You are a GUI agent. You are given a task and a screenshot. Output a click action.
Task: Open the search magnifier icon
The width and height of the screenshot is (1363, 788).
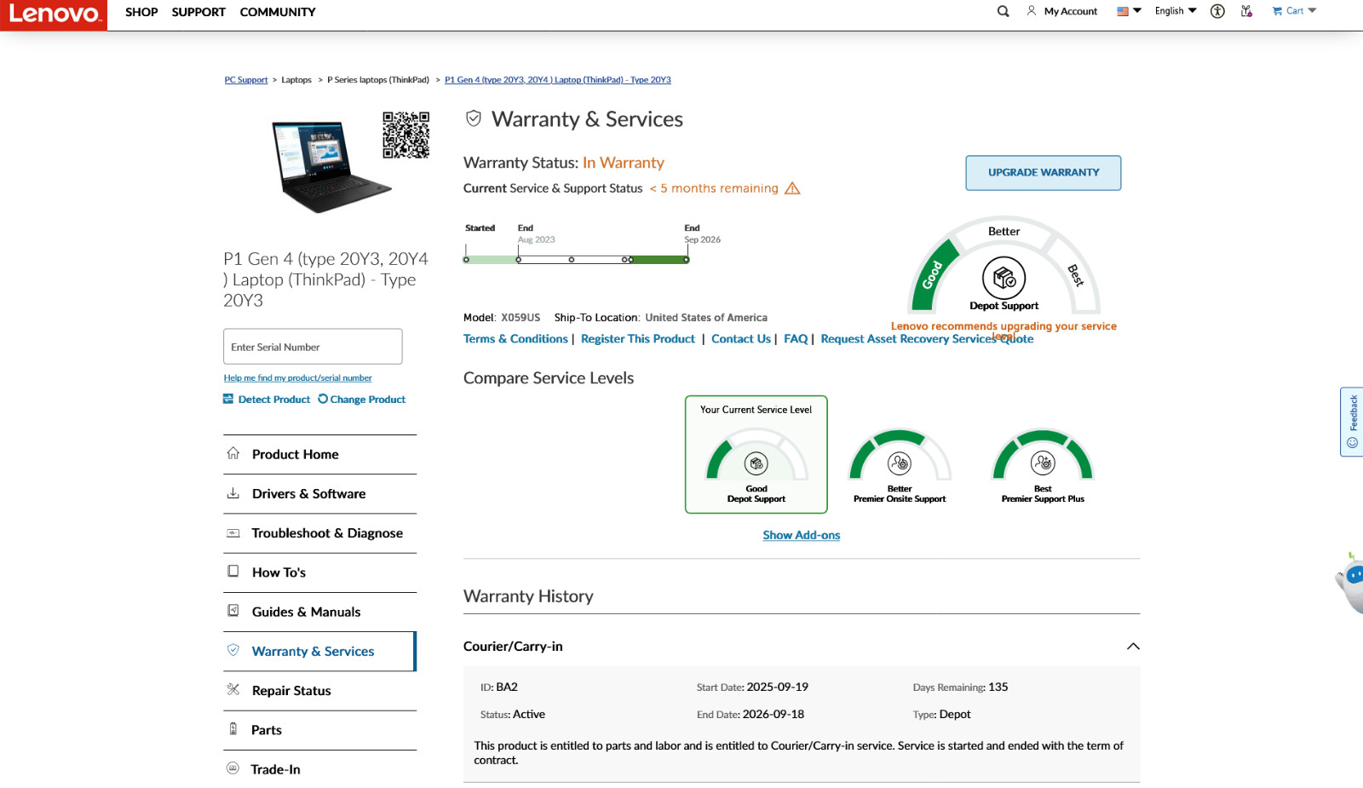point(1003,11)
